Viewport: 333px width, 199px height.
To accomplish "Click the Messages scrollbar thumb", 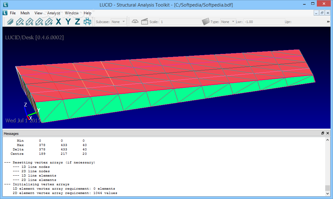I will click(x=327, y=188).
